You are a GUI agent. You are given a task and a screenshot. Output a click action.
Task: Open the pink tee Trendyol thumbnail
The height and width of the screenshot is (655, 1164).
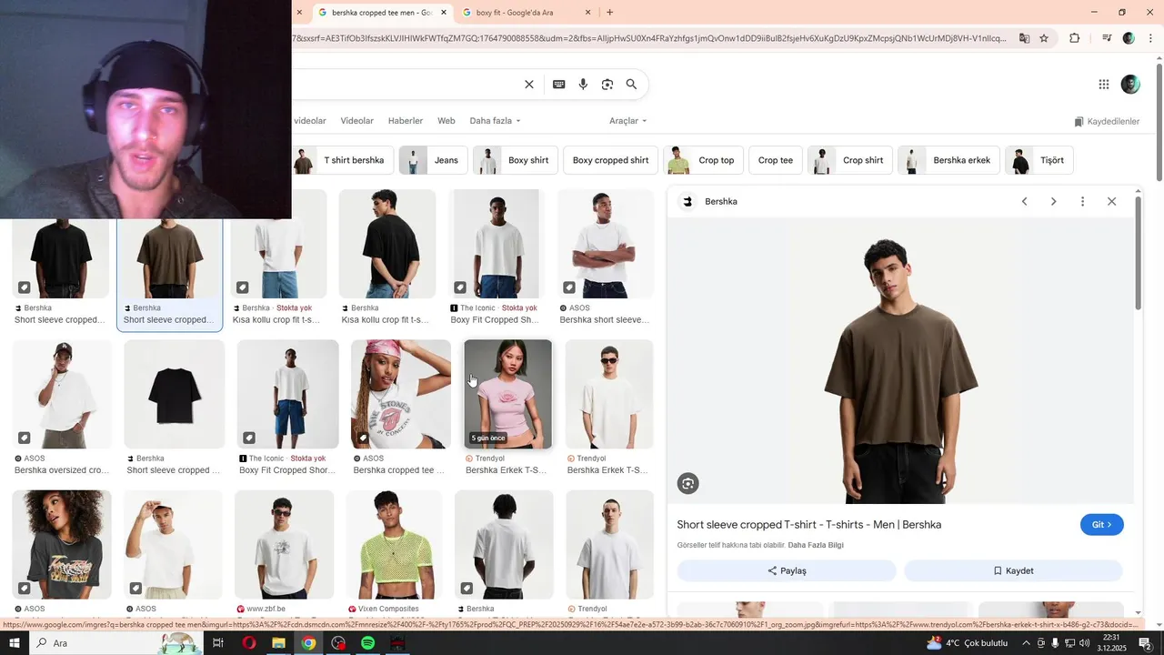[507, 394]
